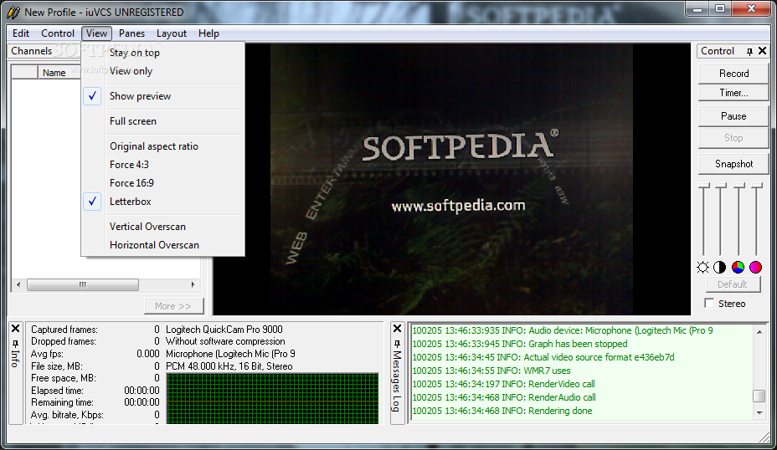Click 'Captured frames:' label
777x450 pixels.
(x=64, y=330)
